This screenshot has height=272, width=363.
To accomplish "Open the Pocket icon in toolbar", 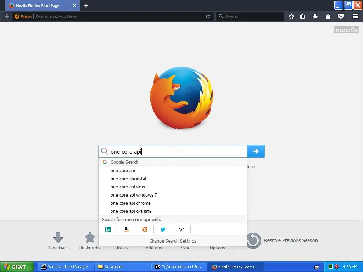I will tap(341, 16).
